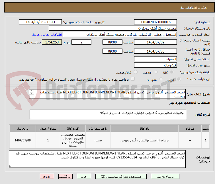Click the remaining time 17:42:53 field
This screenshot has width=215, height=184.
pos(52,42)
